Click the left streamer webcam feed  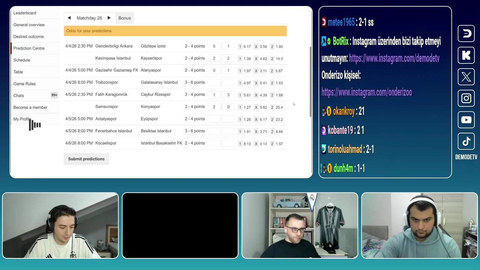60,225
